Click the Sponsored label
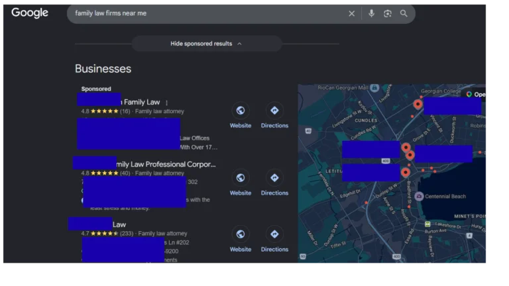 (x=96, y=89)
